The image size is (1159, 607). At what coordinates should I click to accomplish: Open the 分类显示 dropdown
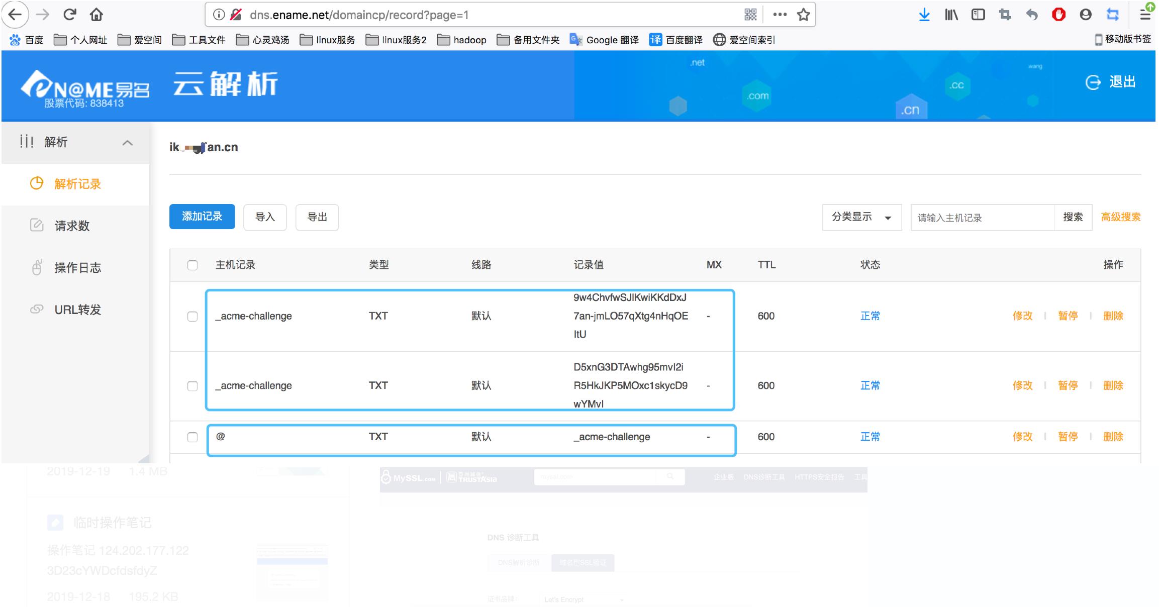[861, 217]
